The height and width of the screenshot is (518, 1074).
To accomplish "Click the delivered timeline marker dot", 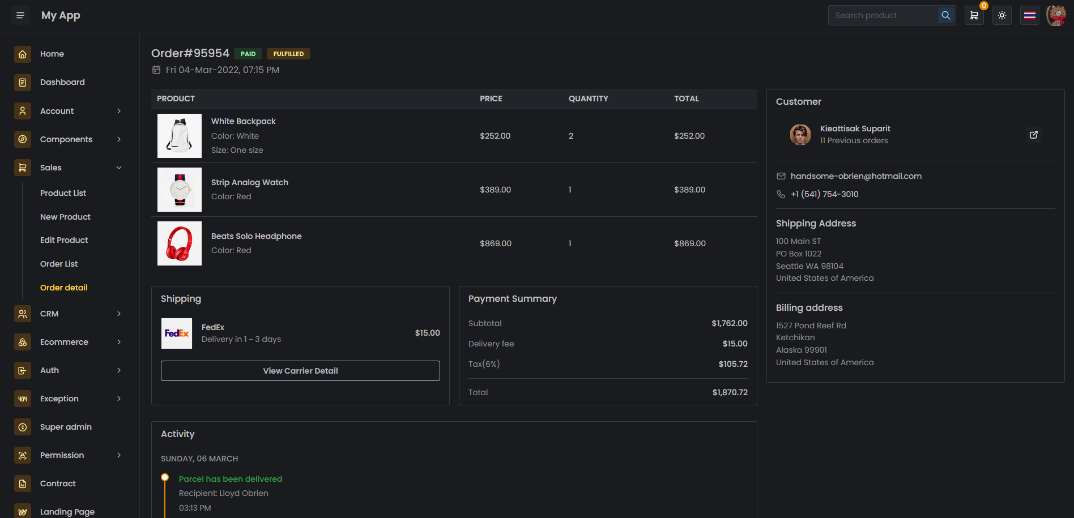I will click(x=165, y=477).
